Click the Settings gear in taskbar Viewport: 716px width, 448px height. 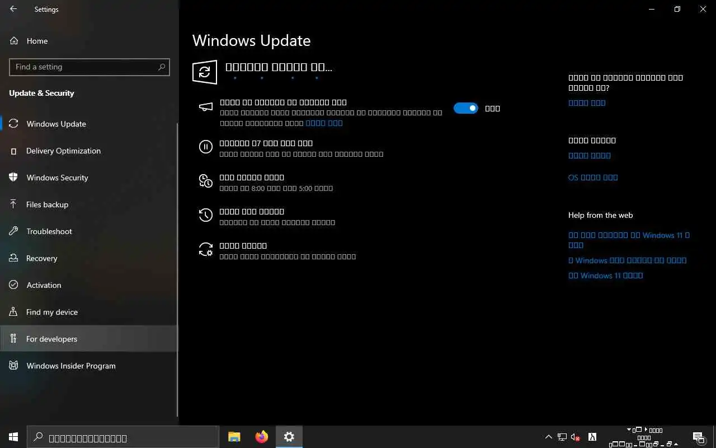tap(289, 437)
